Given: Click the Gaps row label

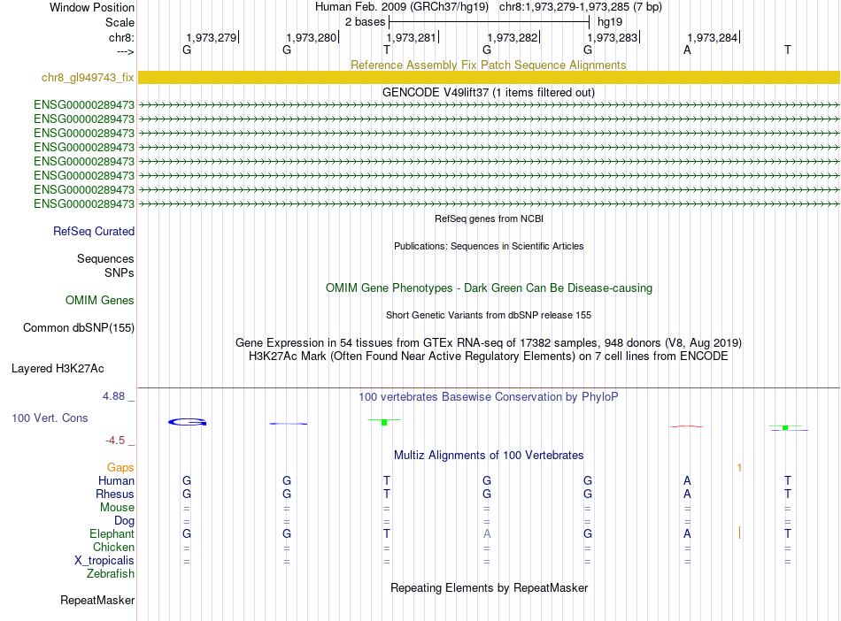Looking at the screenshot, I should (x=120, y=468).
